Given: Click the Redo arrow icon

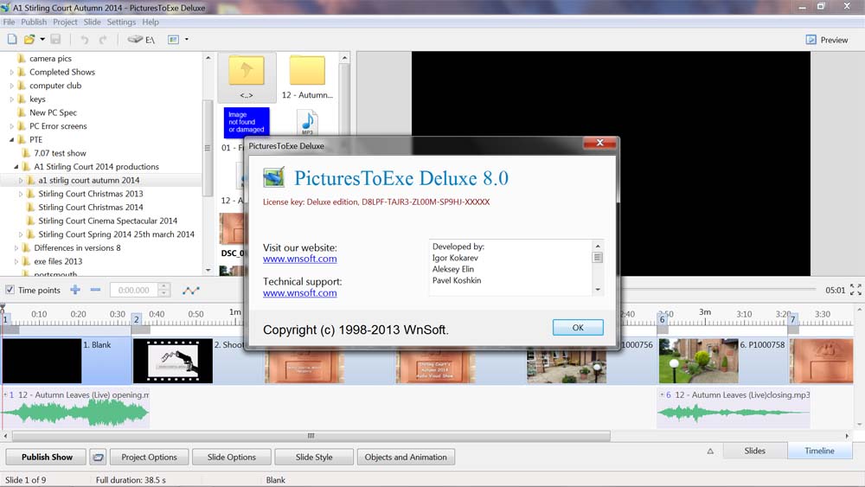Looking at the screenshot, I should 103,40.
